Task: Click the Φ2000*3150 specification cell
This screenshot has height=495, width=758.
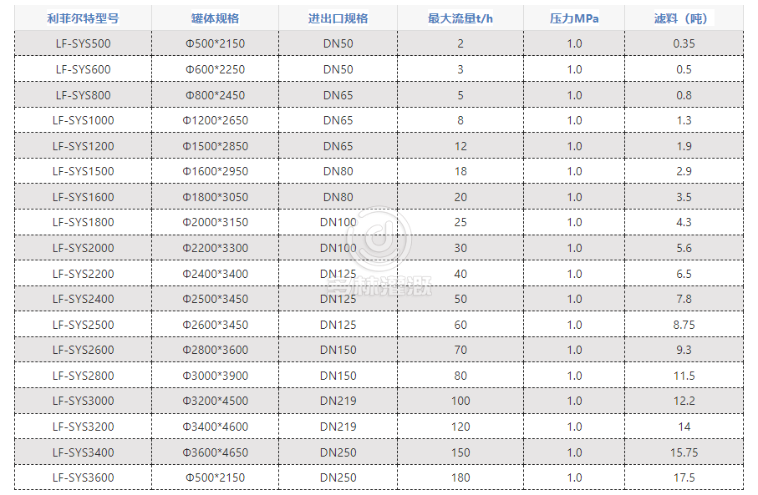Action: pos(215,222)
